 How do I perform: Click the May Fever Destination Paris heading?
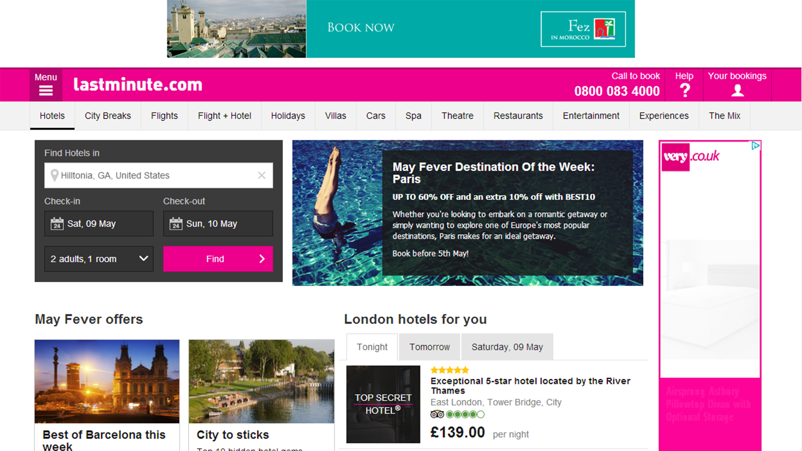(x=493, y=173)
